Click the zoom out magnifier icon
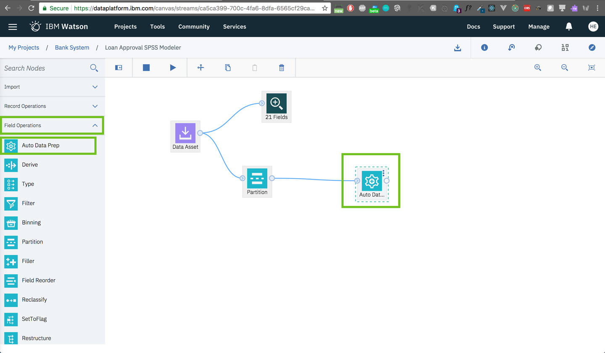Image resolution: width=605 pixels, height=353 pixels. pyautogui.click(x=564, y=67)
